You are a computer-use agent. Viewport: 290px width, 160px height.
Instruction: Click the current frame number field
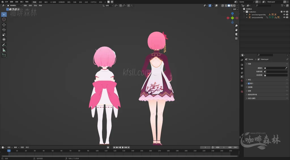[205, 148]
